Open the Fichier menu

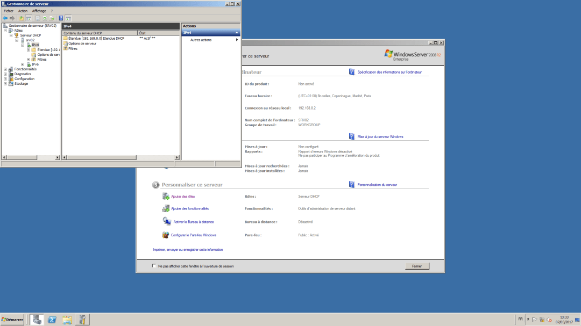click(x=8, y=11)
